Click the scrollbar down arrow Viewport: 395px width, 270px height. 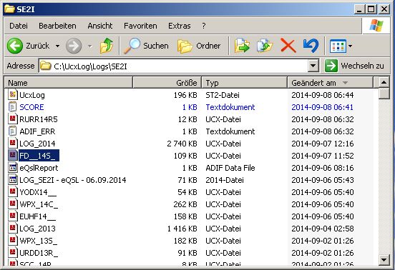384,259
